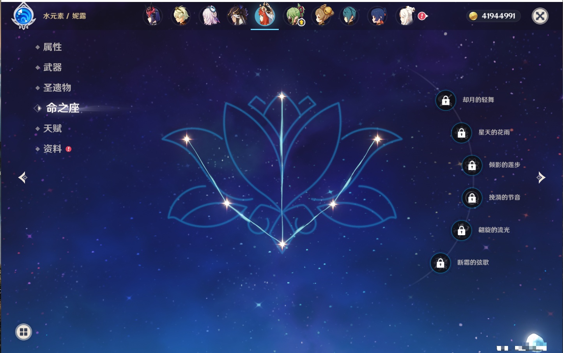Close the character screen with the X
The height and width of the screenshot is (353, 563).
(x=540, y=16)
